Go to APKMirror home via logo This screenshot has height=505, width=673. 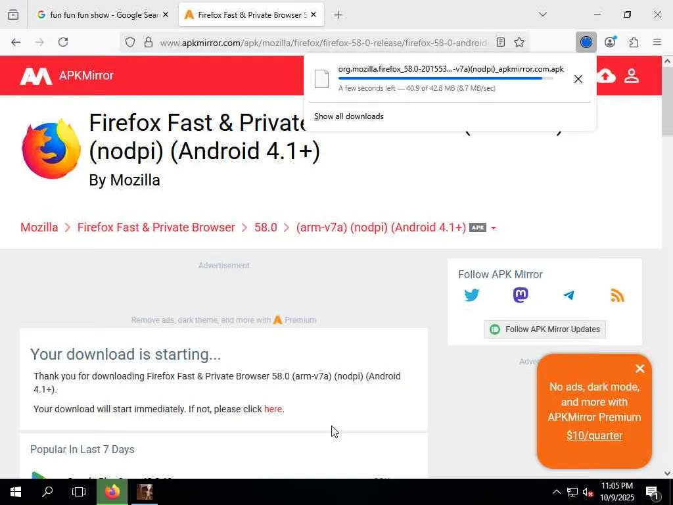point(67,76)
